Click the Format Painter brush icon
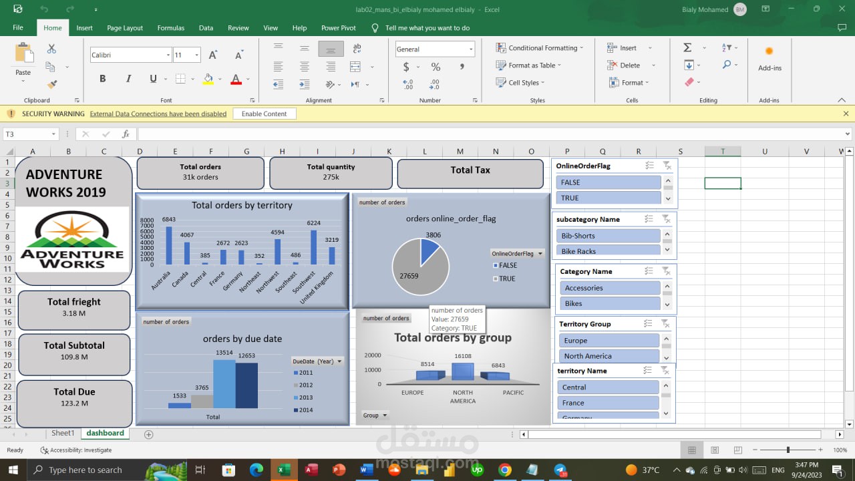 52,84
